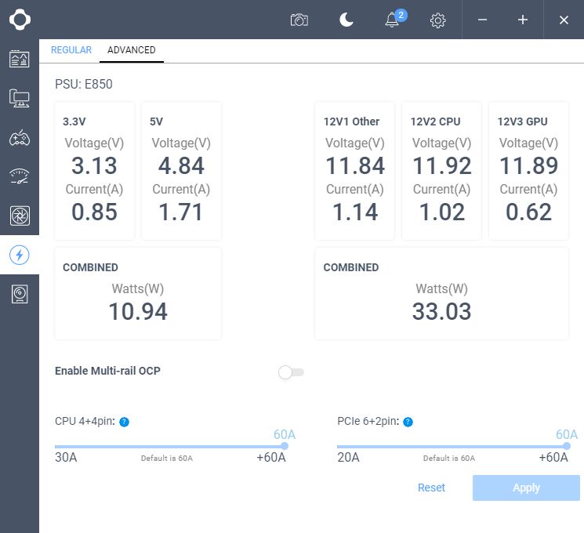Show help for CPU 4+4pin question mark
Viewport: 584px width, 533px height.
click(x=124, y=422)
